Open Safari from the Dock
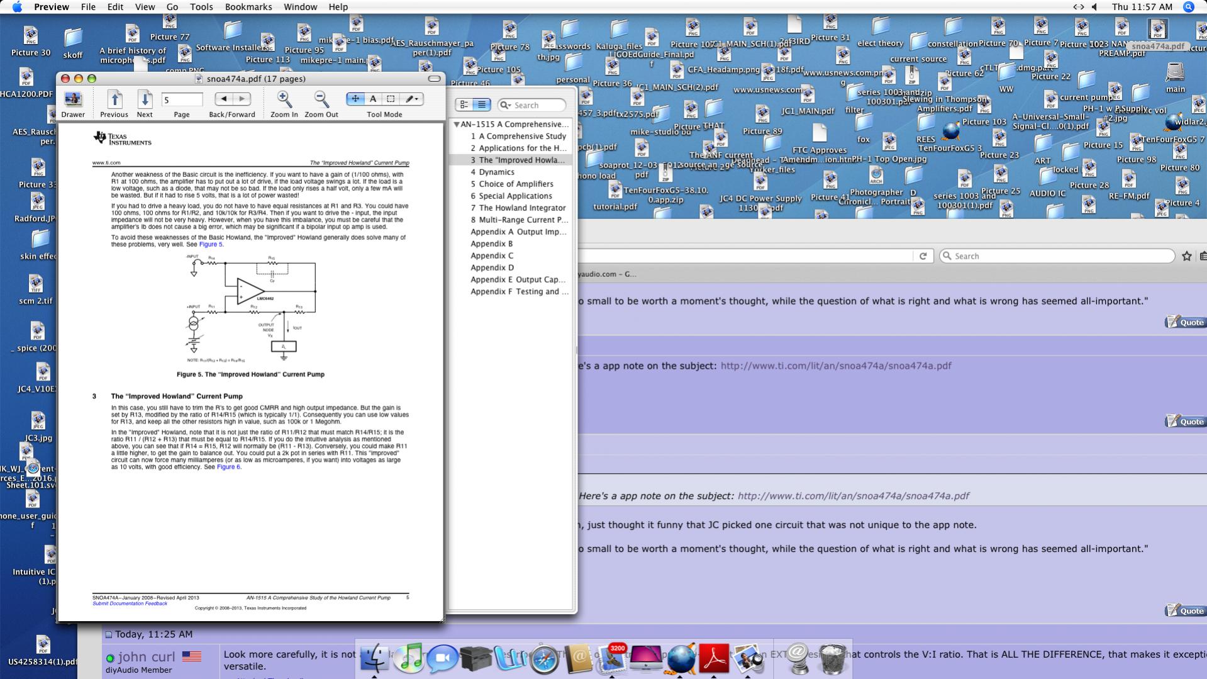 pyautogui.click(x=544, y=659)
